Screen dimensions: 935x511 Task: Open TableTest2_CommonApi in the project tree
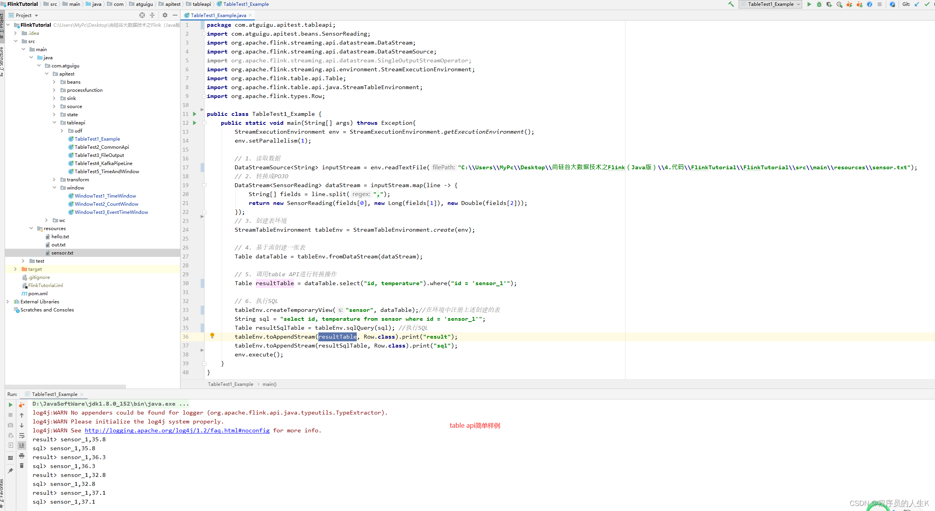(x=101, y=147)
